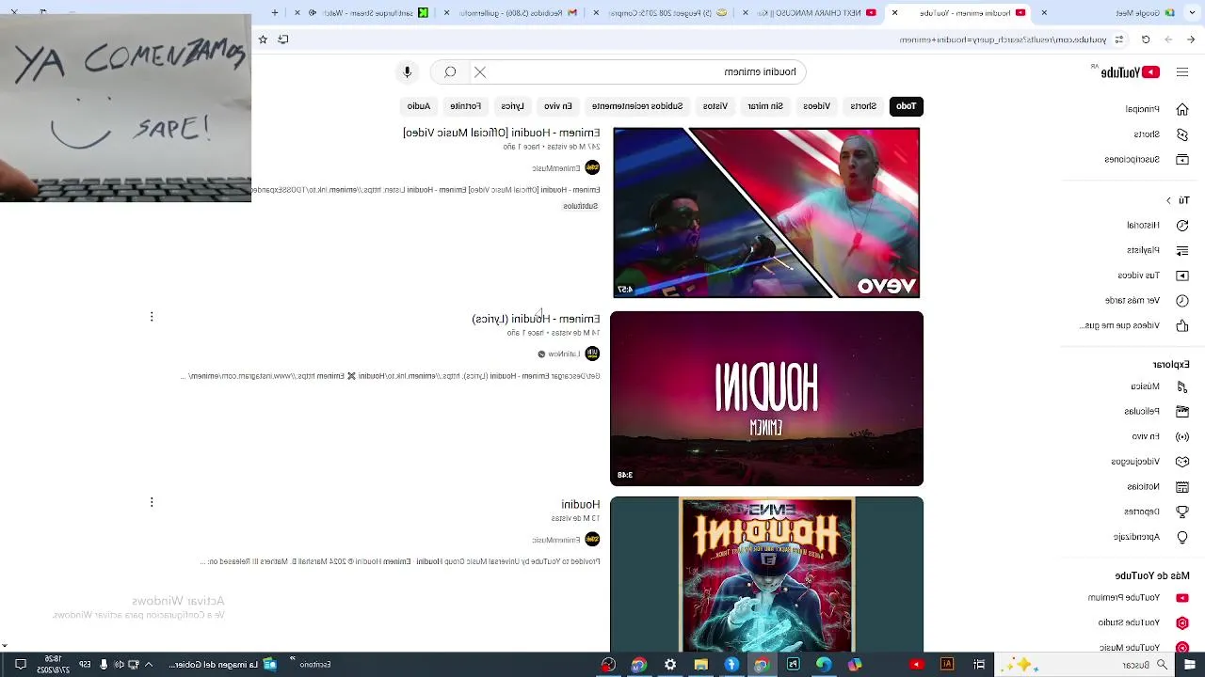Bookmark this page with star icon
The image size is (1205, 677).
coord(263,39)
